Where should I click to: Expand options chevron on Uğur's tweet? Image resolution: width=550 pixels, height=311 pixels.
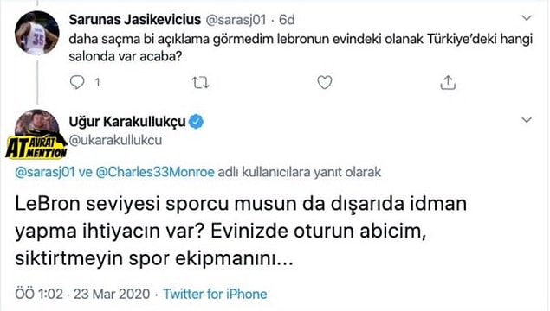click(527, 120)
